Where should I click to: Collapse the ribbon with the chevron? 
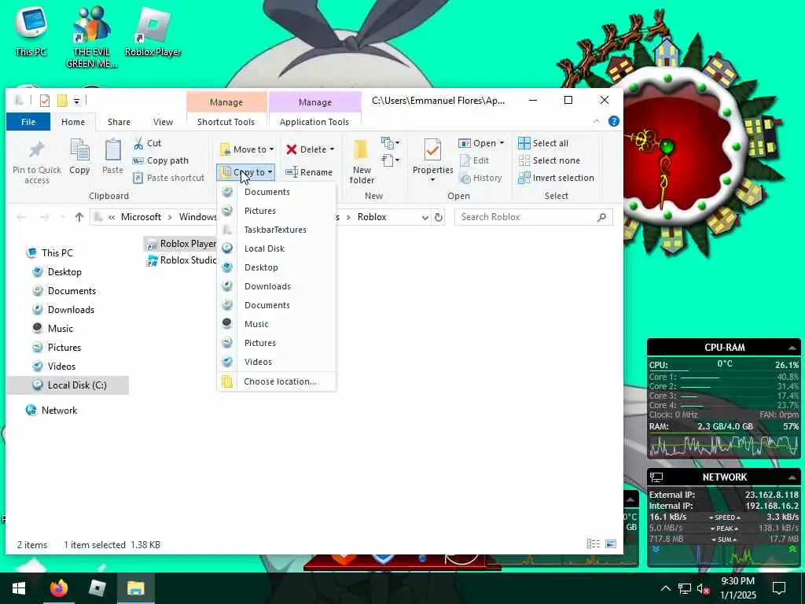[596, 122]
